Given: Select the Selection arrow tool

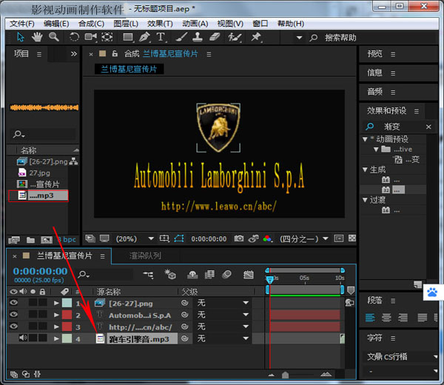Looking at the screenshot, I should pyautogui.click(x=21, y=37).
